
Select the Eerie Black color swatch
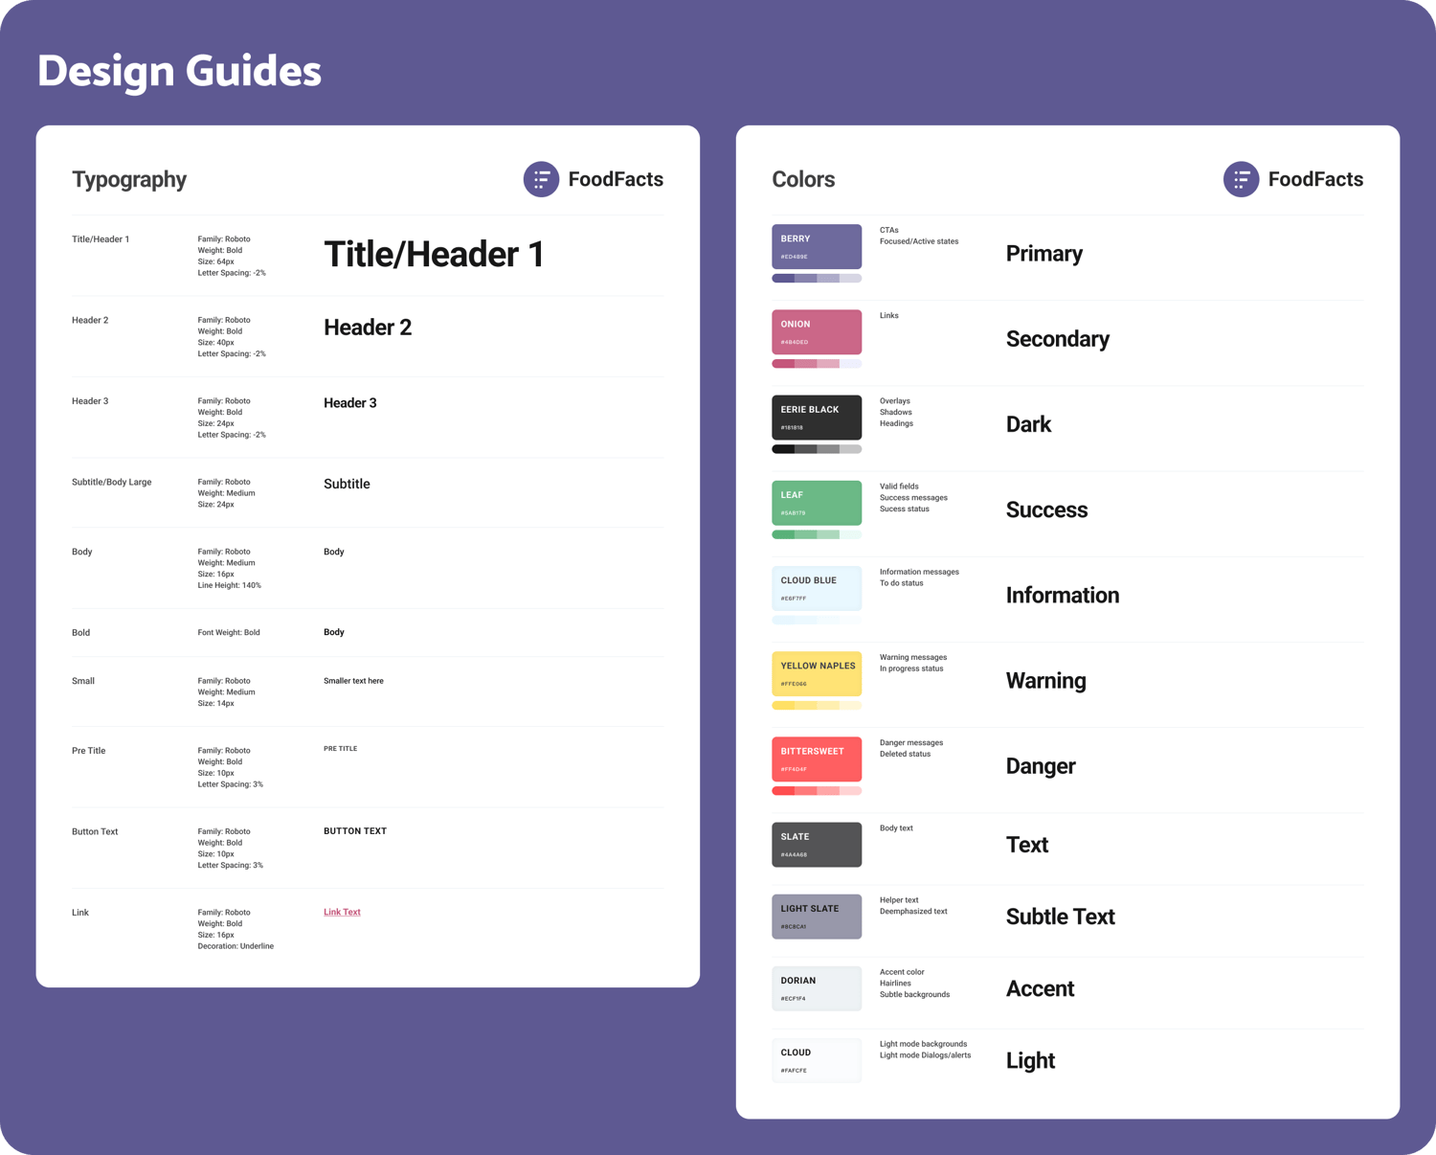coord(817,418)
